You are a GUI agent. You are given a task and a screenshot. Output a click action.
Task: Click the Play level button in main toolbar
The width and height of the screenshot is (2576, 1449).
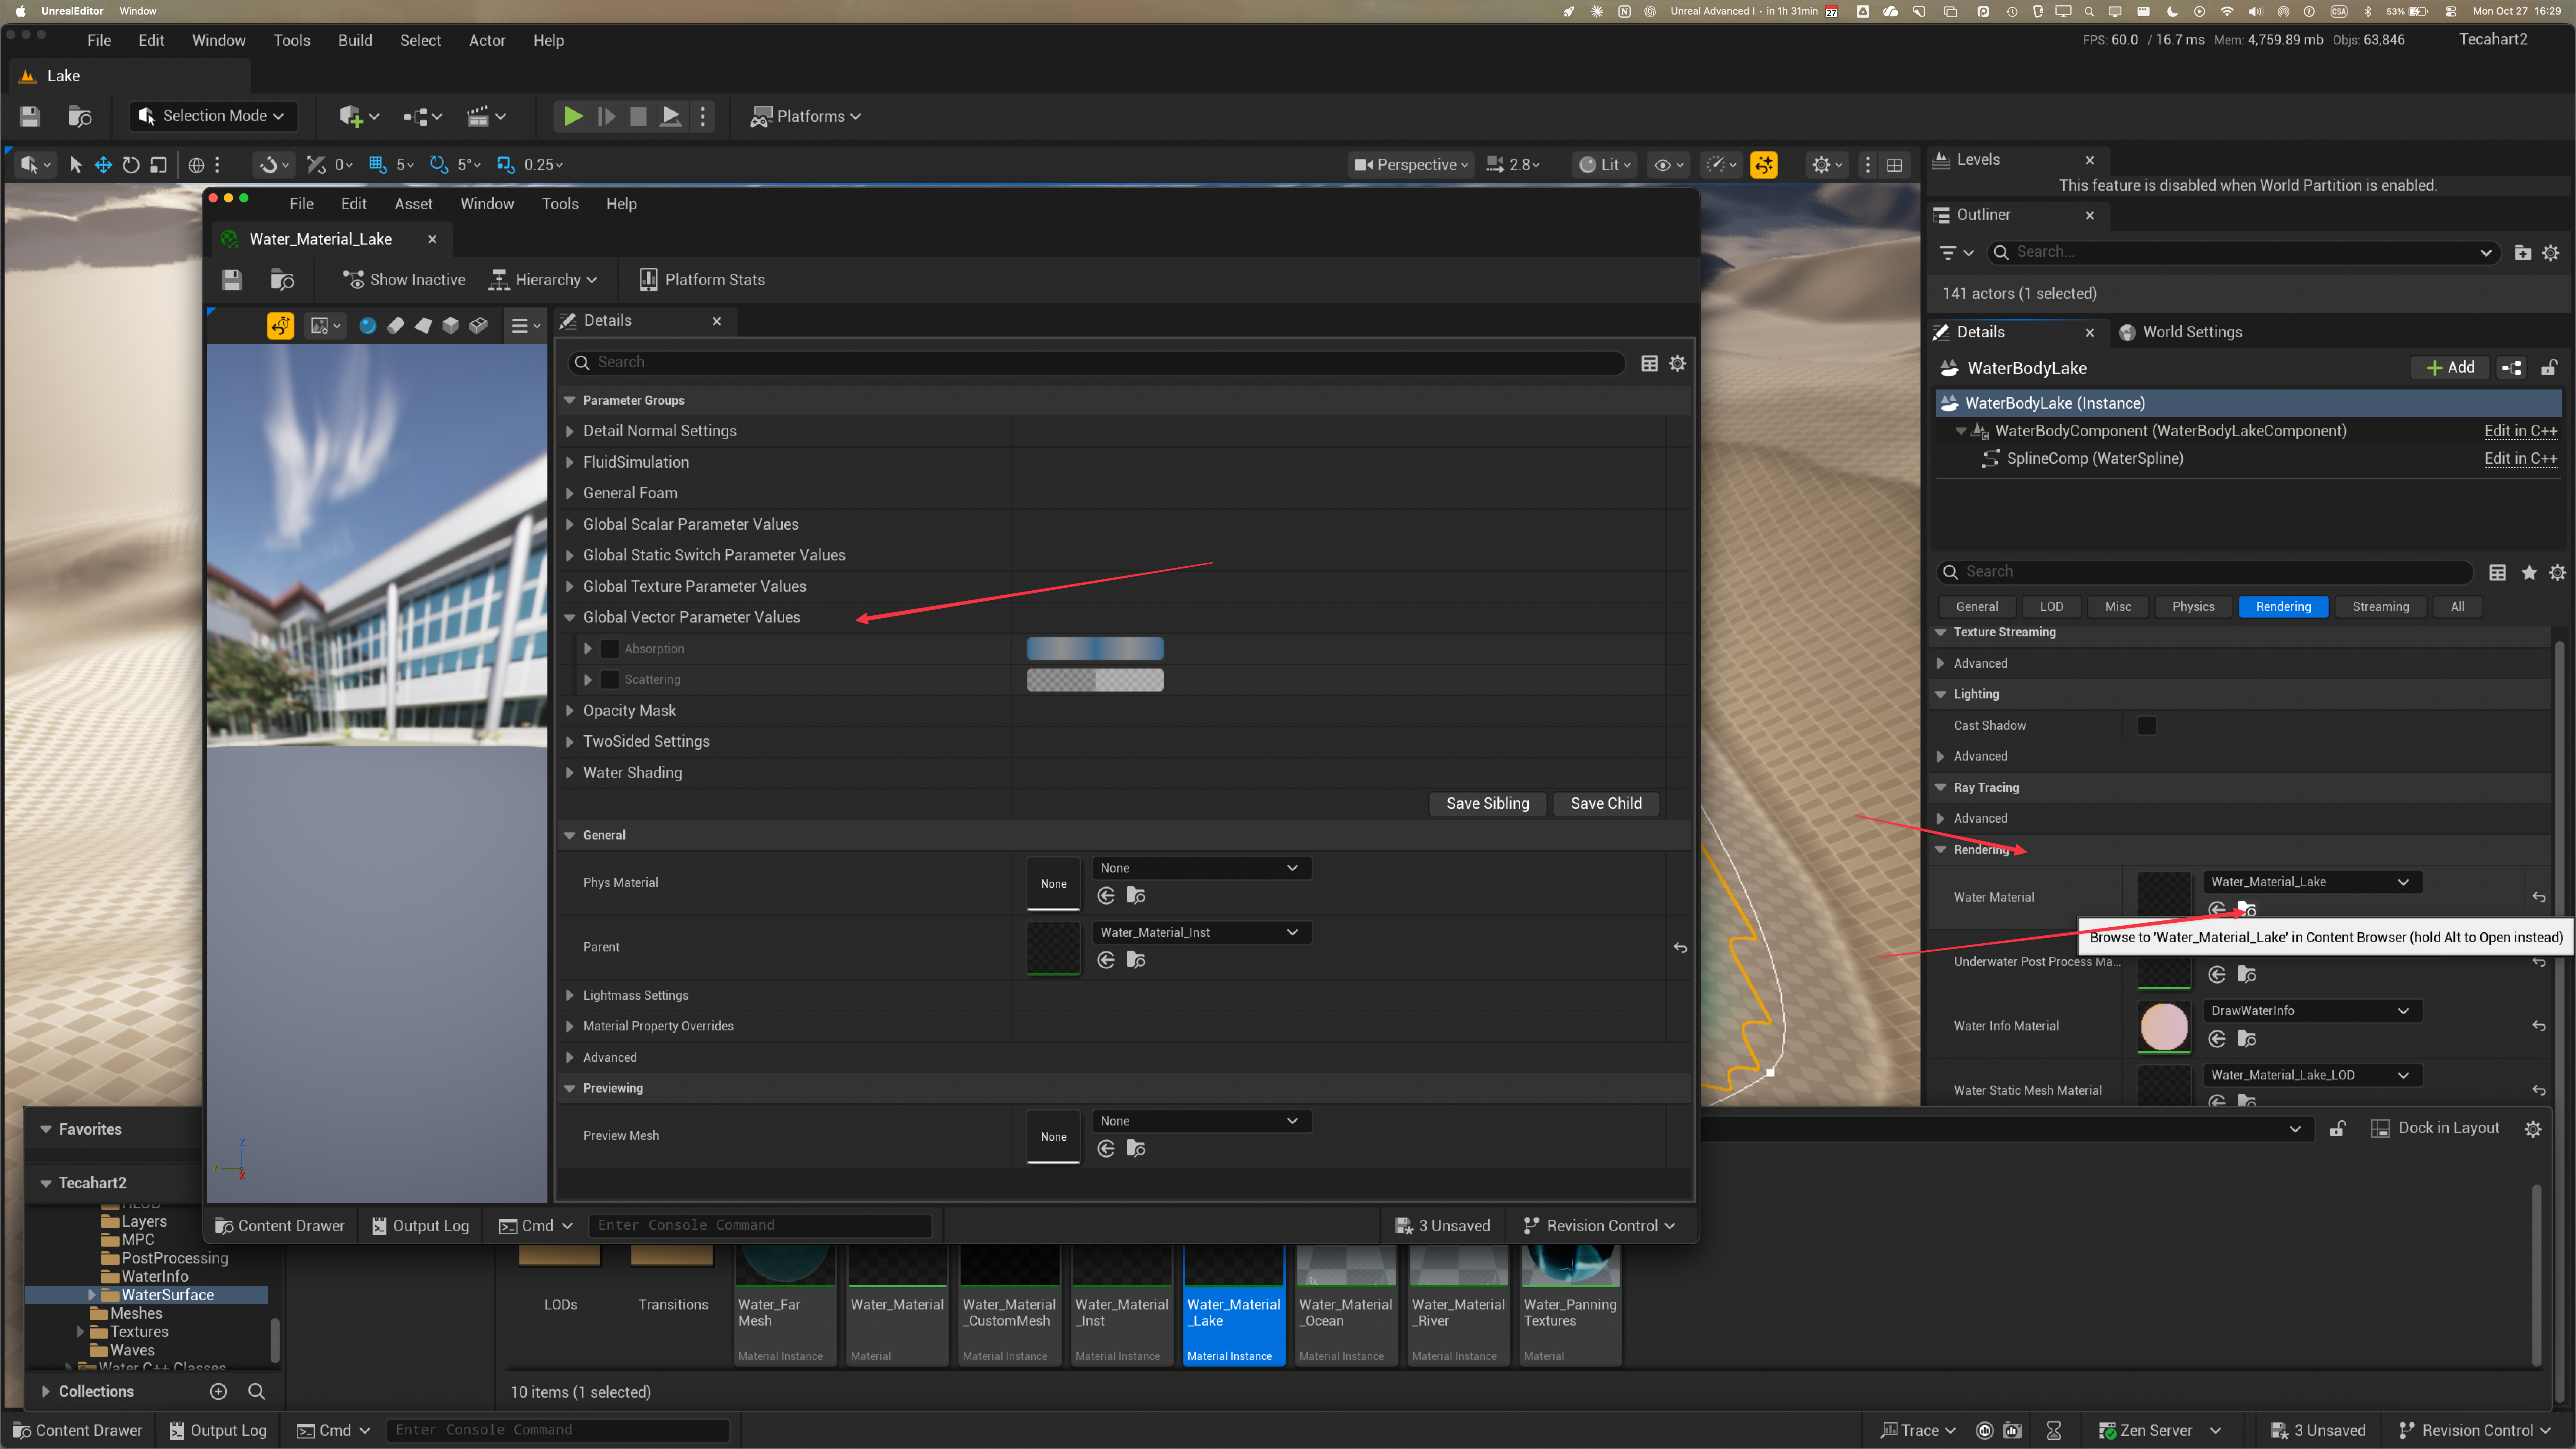(573, 116)
